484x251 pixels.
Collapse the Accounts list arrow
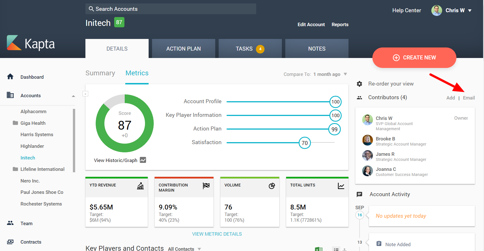(73, 96)
